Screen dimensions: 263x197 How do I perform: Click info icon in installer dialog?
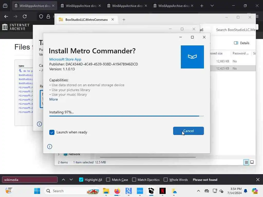click(x=50, y=146)
